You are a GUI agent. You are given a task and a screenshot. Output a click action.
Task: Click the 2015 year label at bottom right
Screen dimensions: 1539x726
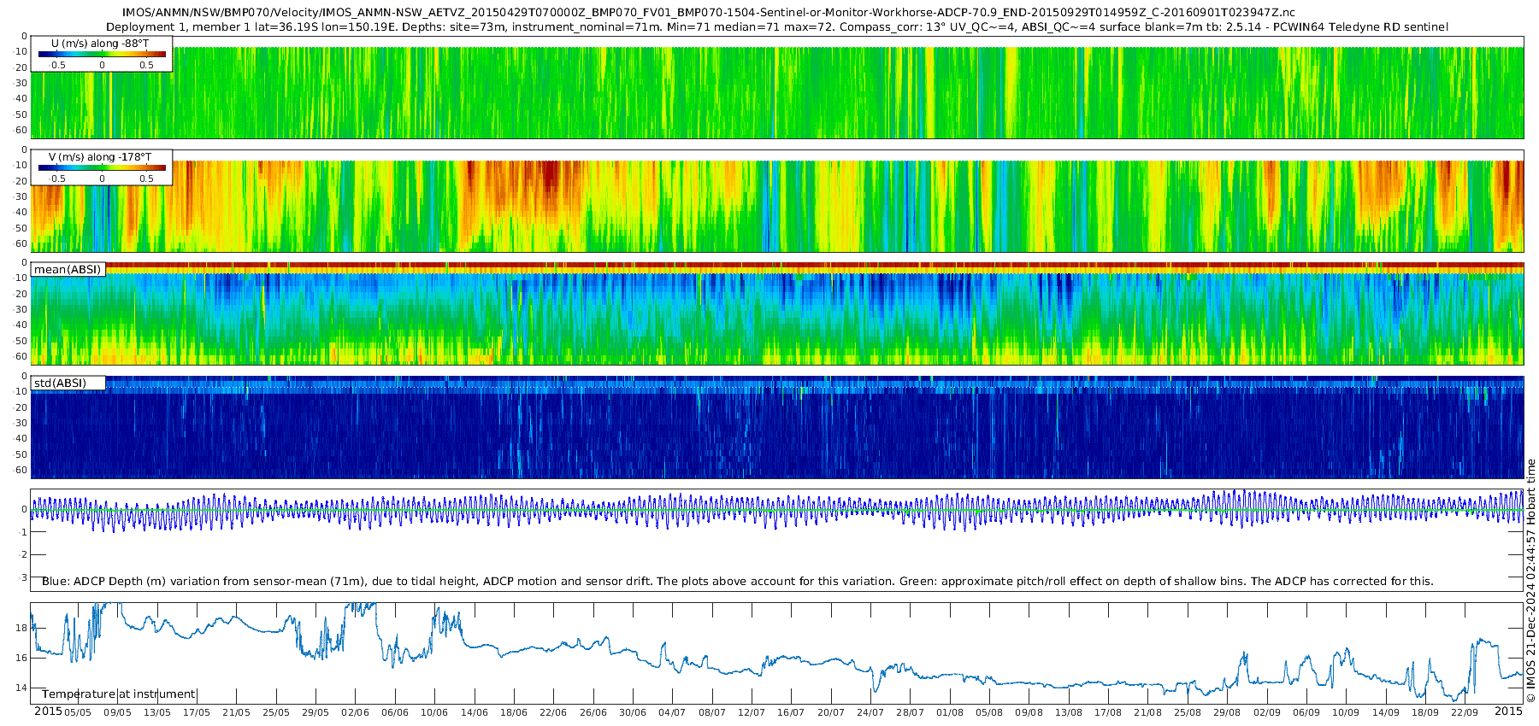1508,711
